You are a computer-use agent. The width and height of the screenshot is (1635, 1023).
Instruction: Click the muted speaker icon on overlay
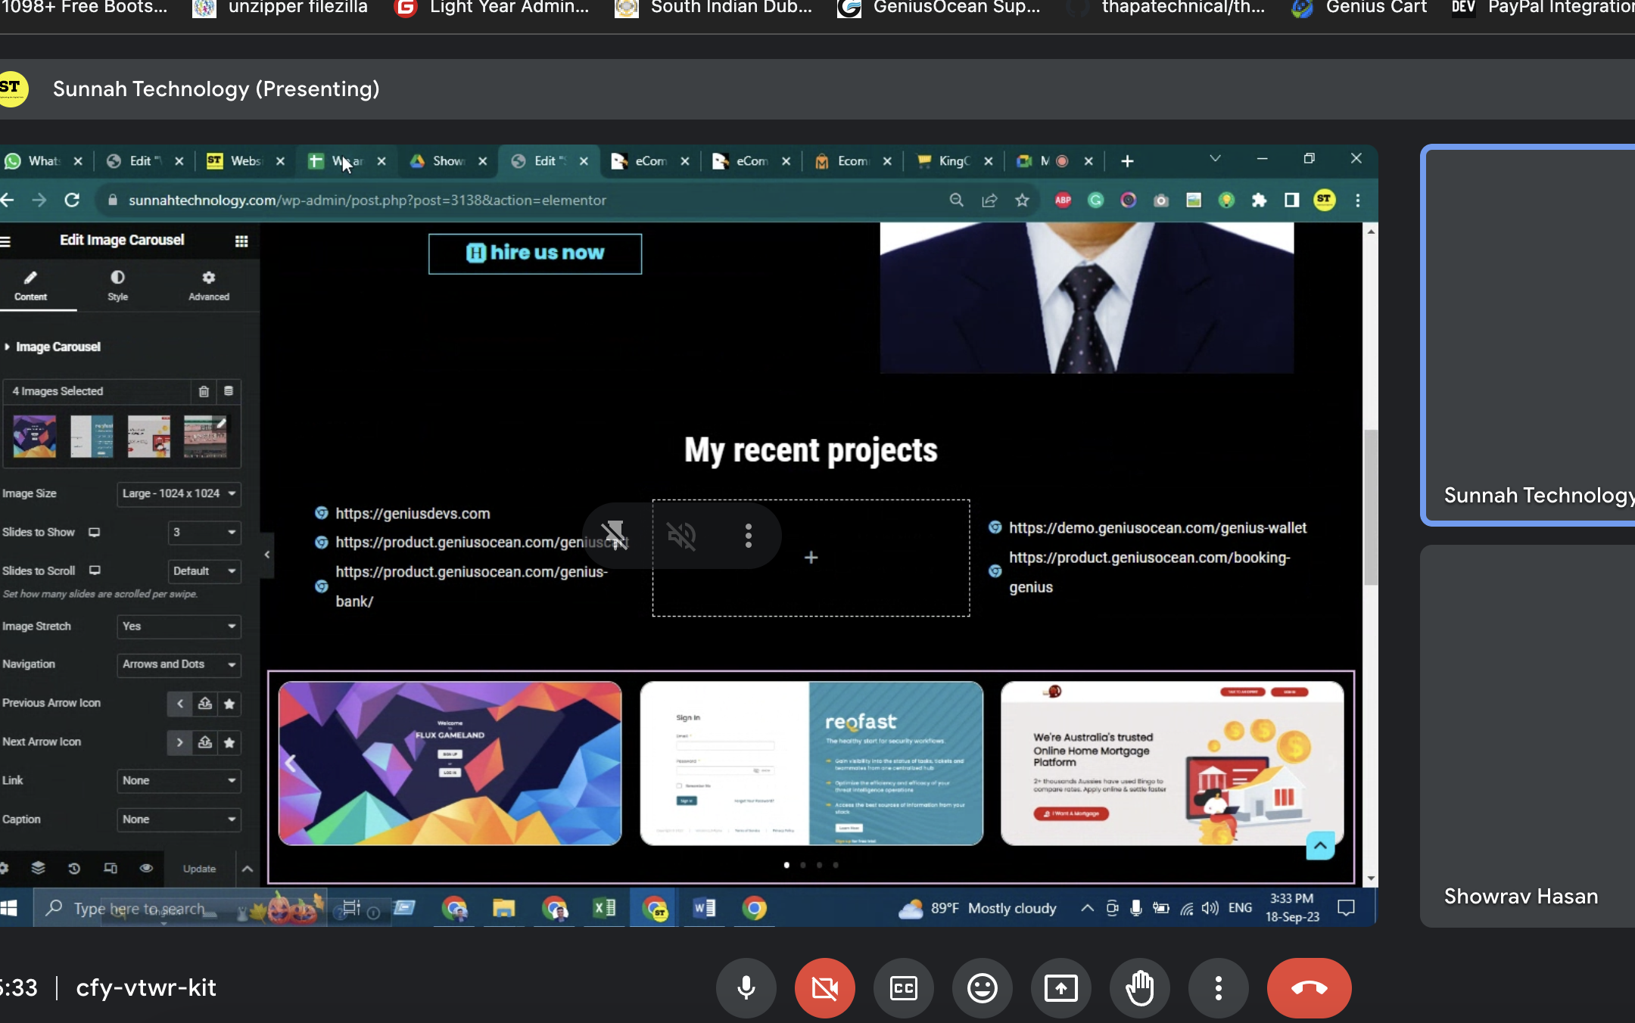pos(681,536)
